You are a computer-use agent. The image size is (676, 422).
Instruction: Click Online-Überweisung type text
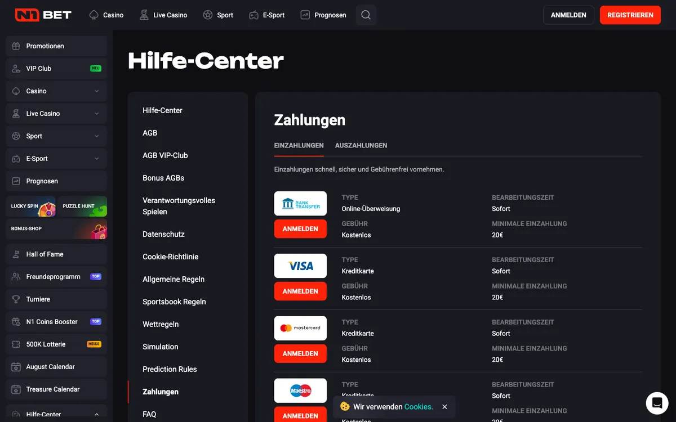click(371, 209)
